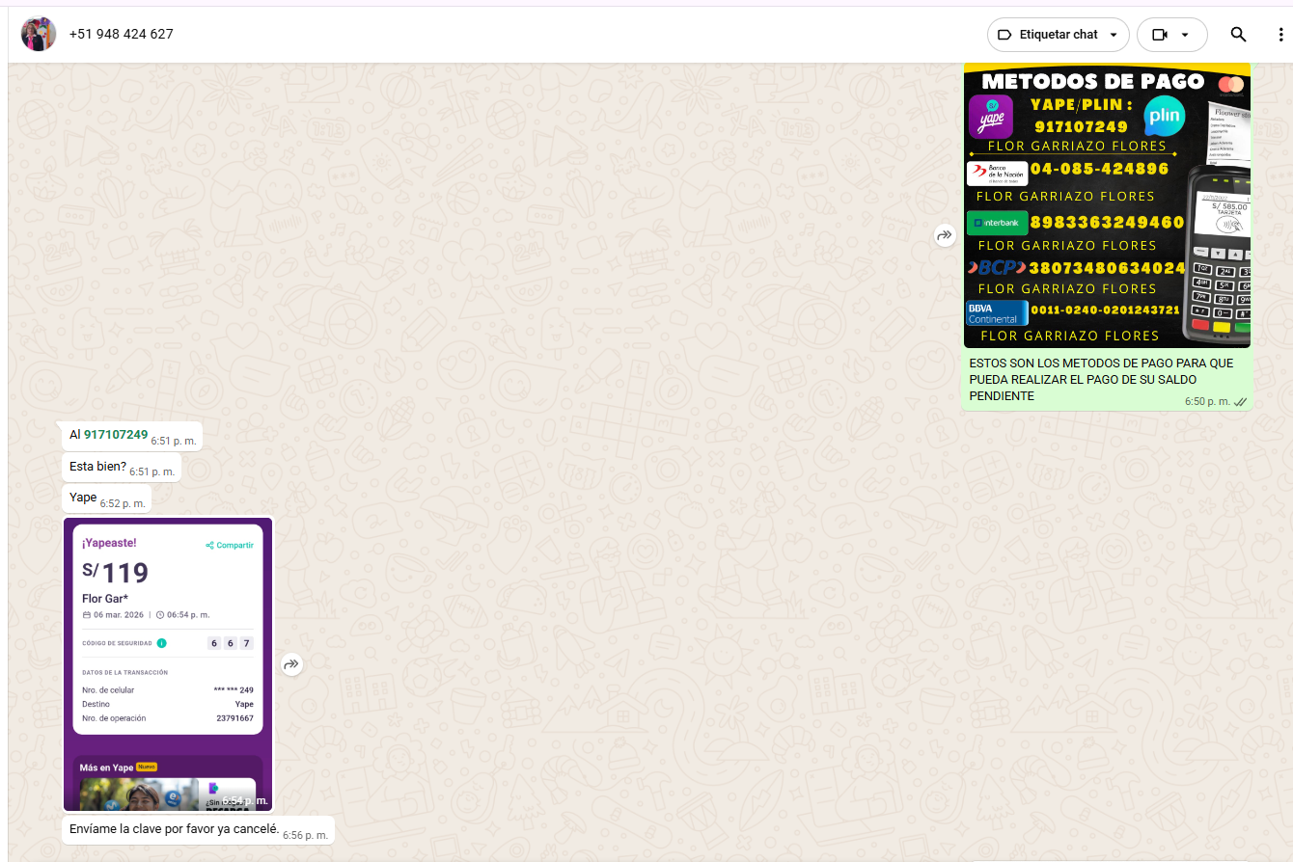Open the Metodos de Pago image
The width and height of the screenshot is (1293, 862).
1107,205
